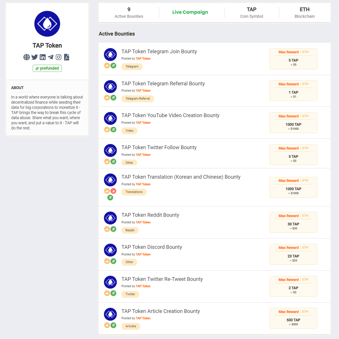Open TAP Token's Instagram icon
This screenshot has width=339, height=339.
tap(59, 57)
